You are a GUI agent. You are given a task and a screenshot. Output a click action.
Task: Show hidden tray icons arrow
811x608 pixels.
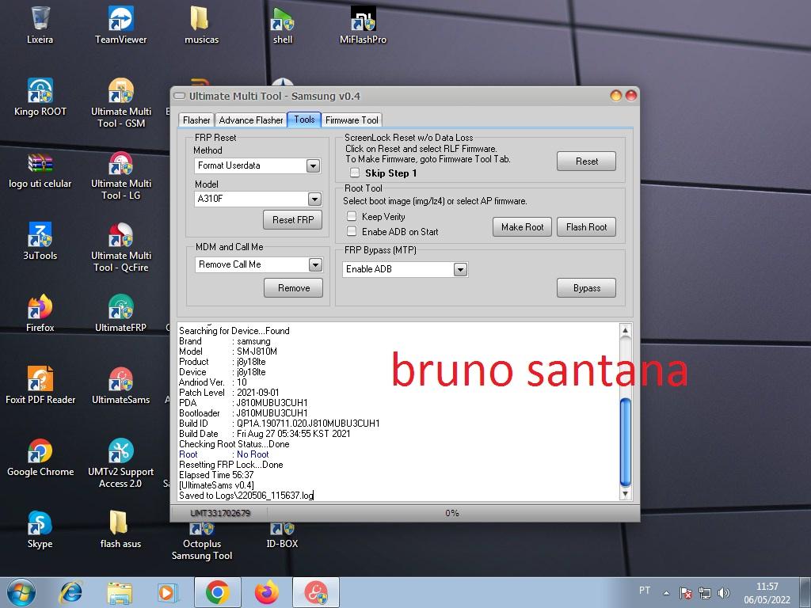[667, 593]
